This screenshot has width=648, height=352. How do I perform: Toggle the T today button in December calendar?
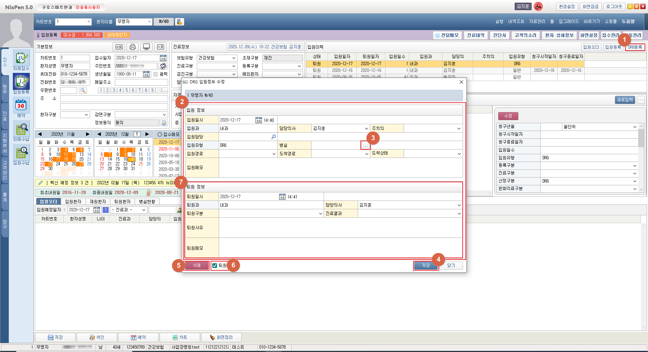coord(137,134)
